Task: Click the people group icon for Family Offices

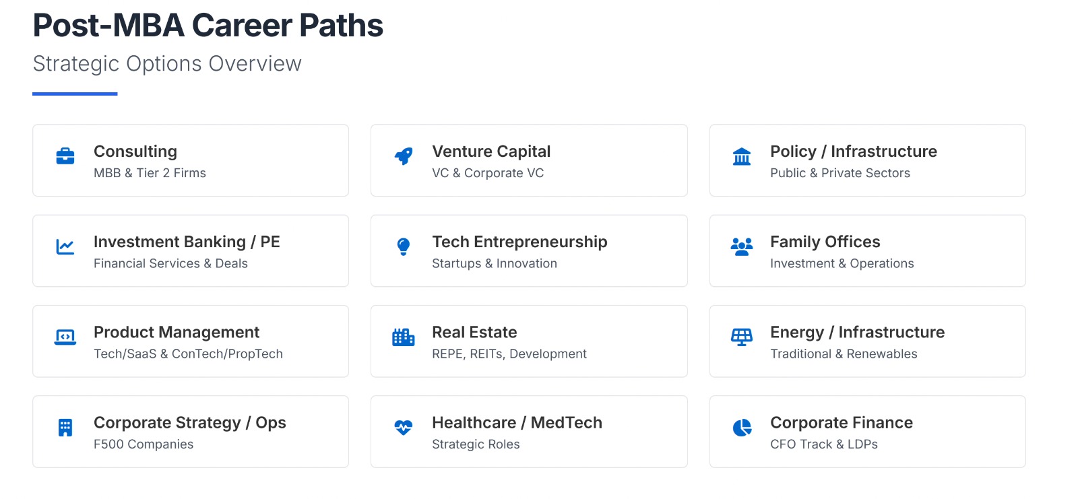Action: point(742,246)
